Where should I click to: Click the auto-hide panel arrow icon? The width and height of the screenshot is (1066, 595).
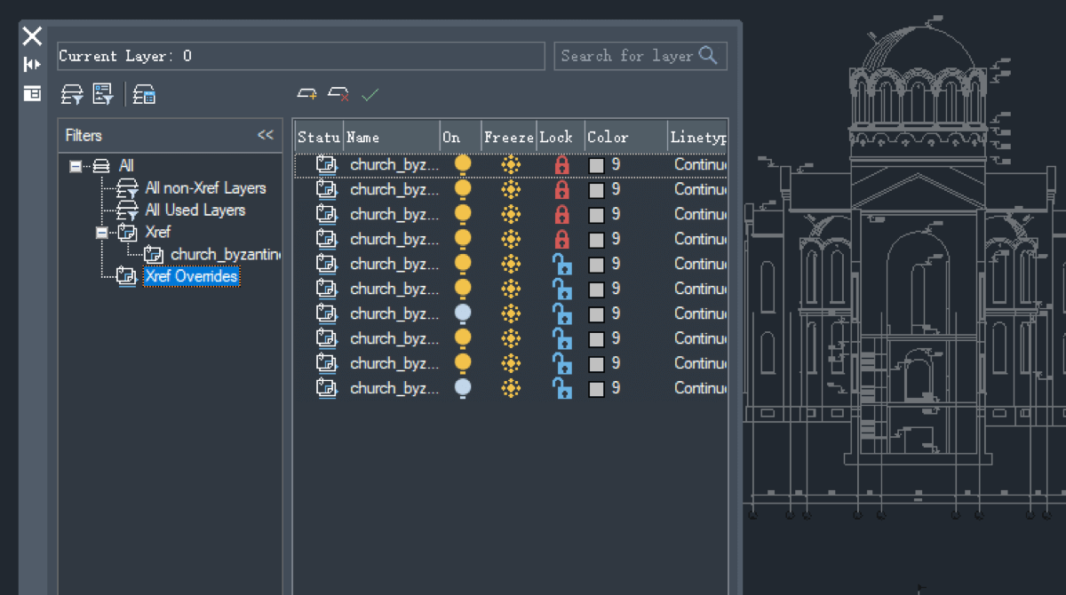tap(32, 64)
